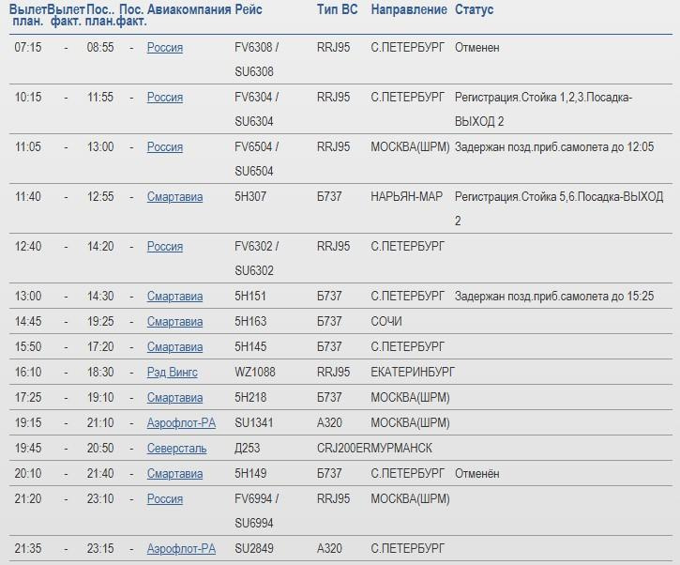This screenshot has width=680, height=565.
Task: Open Смартавиа link for flight 5H145
Action: 174,346
